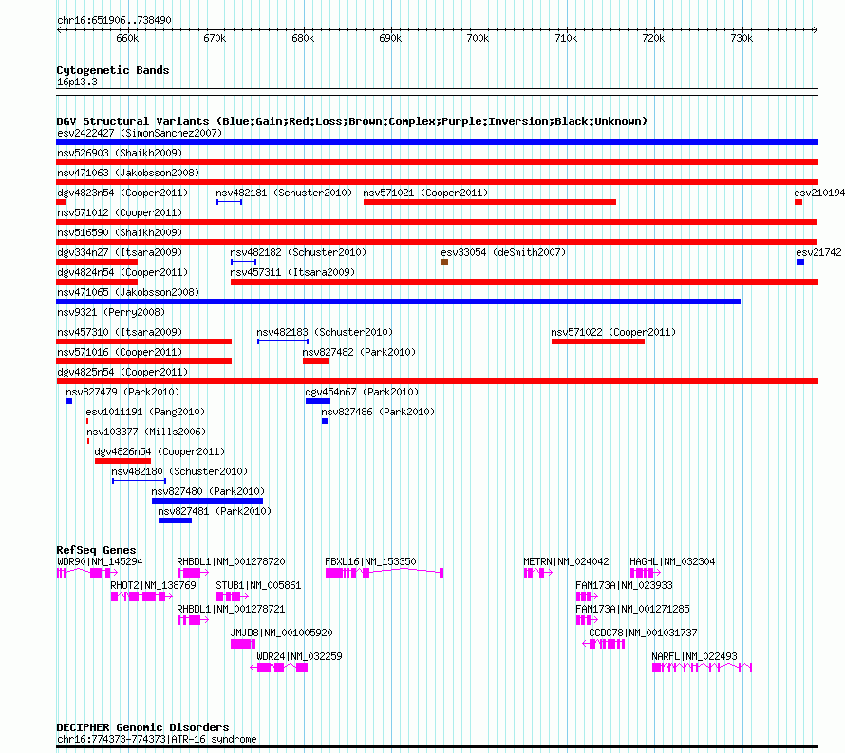Select nsv571016 (Cooper2011) label
This screenshot has height=753, width=845.
click(x=120, y=352)
